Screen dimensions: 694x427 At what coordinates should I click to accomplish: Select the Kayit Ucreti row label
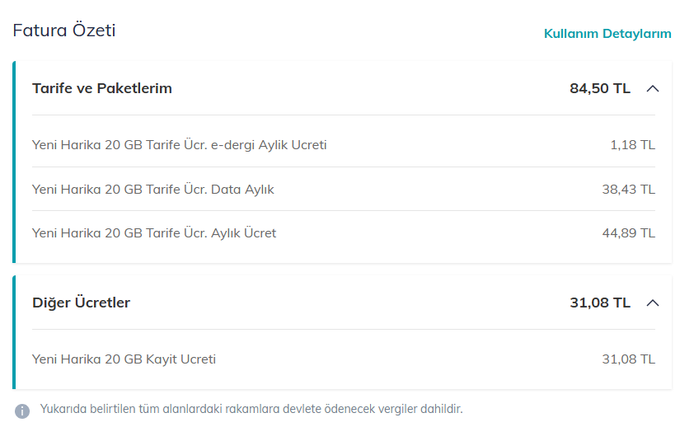click(x=124, y=359)
